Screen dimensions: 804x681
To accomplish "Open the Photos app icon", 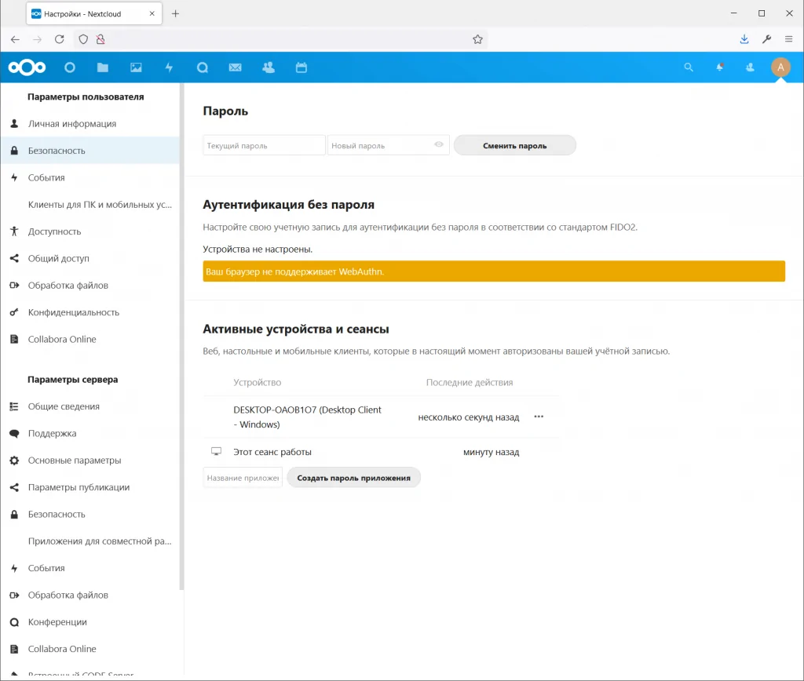I will (x=136, y=67).
